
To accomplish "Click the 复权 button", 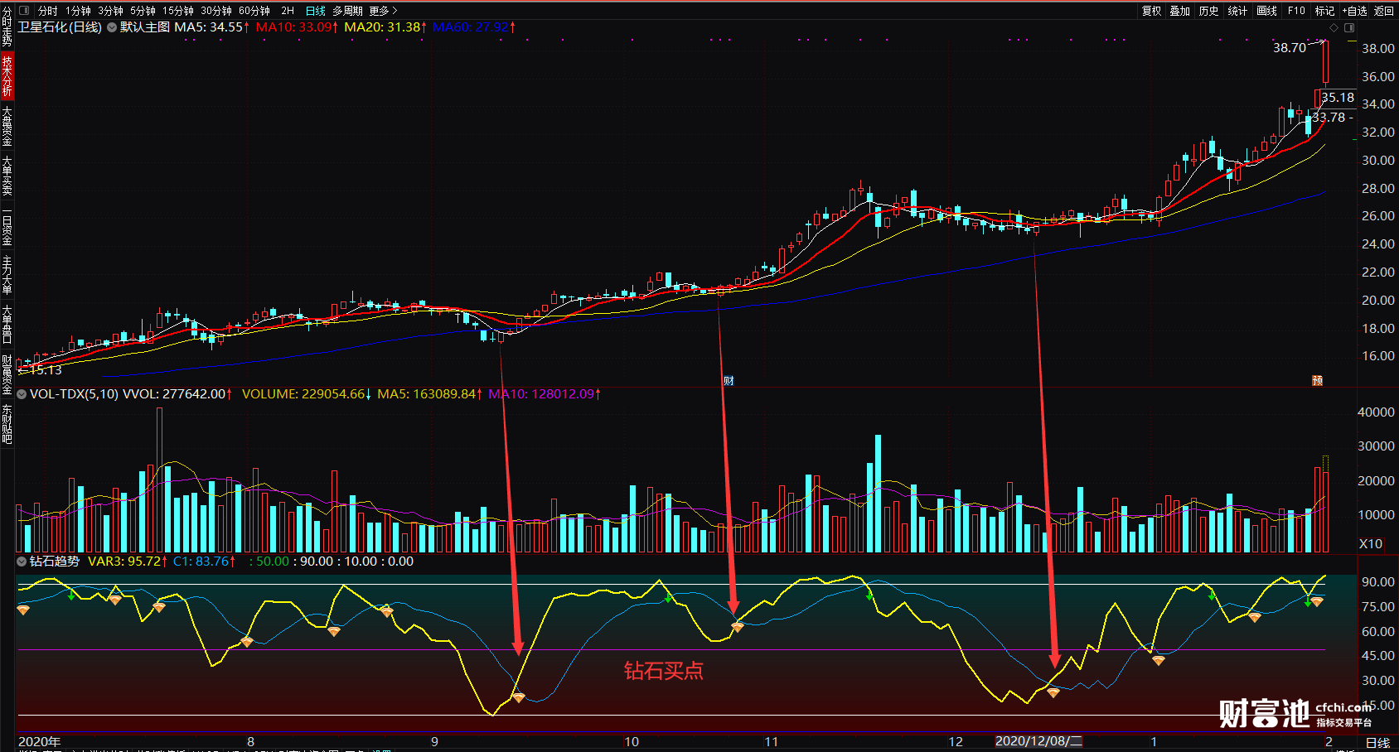I will click(1152, 11).
